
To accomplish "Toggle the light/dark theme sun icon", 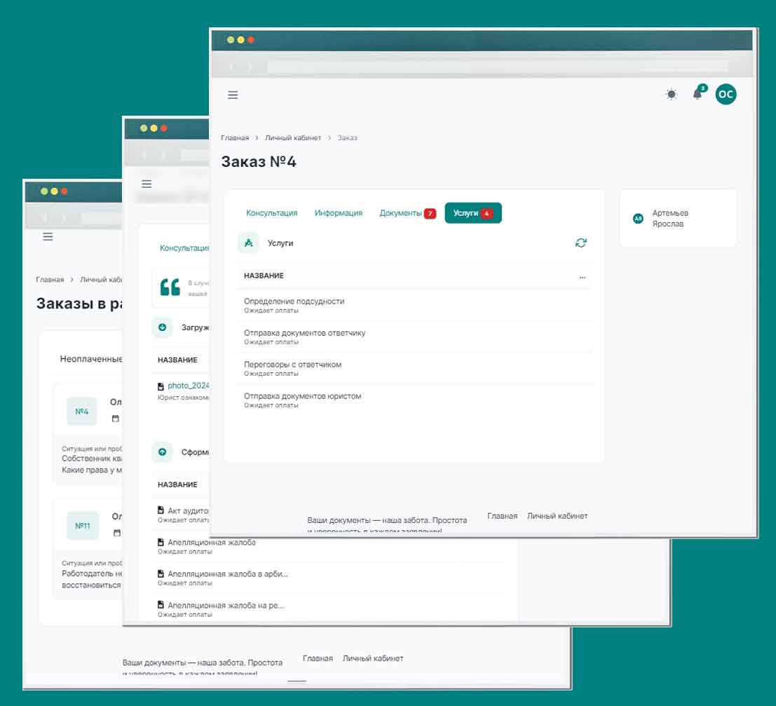I will click(x=672, y=95).
